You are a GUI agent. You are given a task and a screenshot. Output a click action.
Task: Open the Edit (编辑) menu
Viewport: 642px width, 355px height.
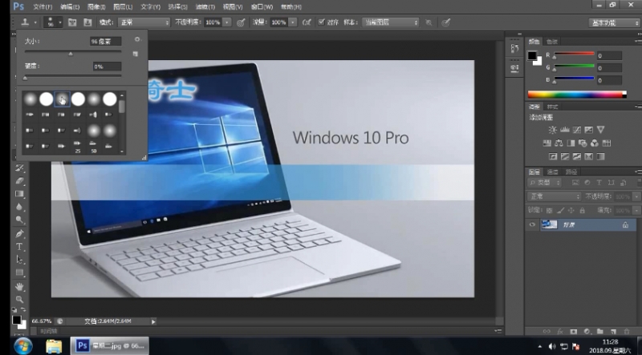pyautogui.click(x=70, y=7)
